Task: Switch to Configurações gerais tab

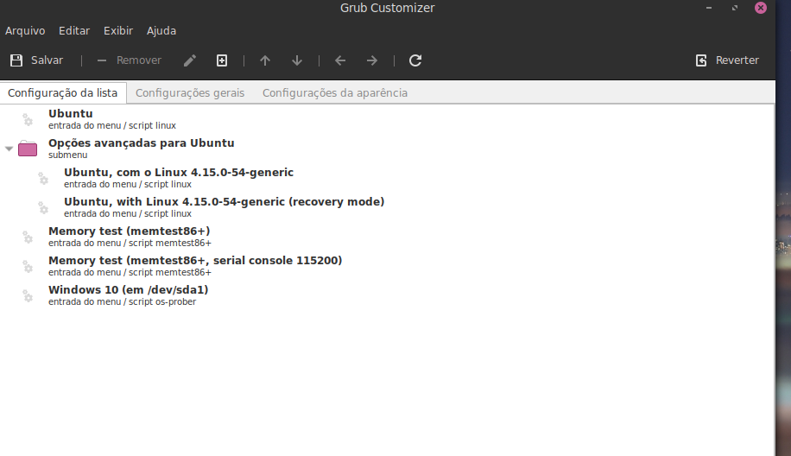Action: point(190,92)
